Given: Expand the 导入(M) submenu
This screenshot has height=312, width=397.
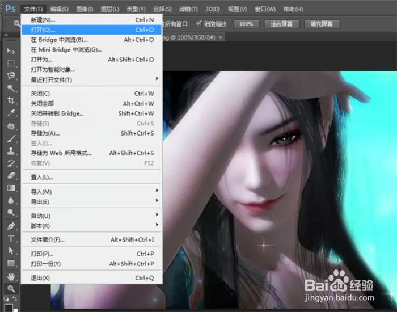Looking at the screenshot, I should coord(91,192).
